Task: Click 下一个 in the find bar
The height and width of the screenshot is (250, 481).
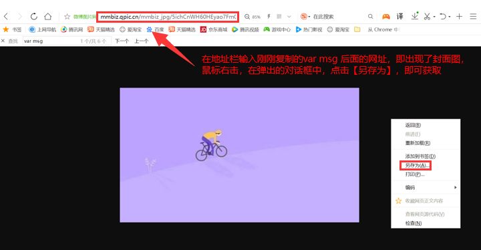Action: click(x=122, y=41)
